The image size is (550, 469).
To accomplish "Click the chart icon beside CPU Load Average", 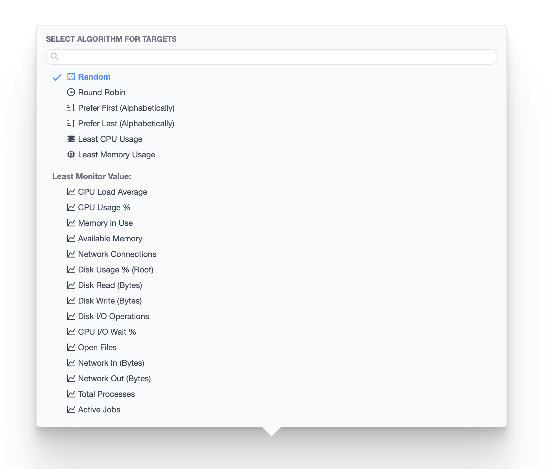I will [71, 192].
